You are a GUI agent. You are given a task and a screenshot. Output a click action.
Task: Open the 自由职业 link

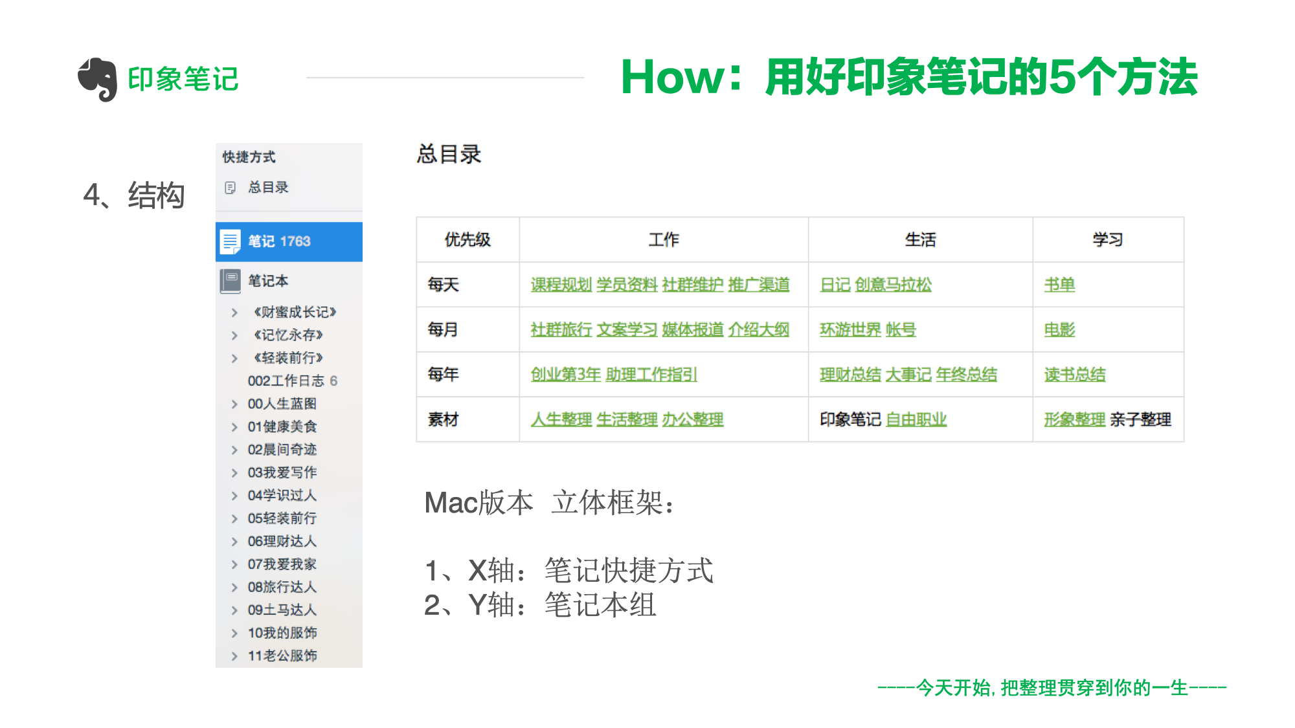pyautogui.click(x=916, y=419)
